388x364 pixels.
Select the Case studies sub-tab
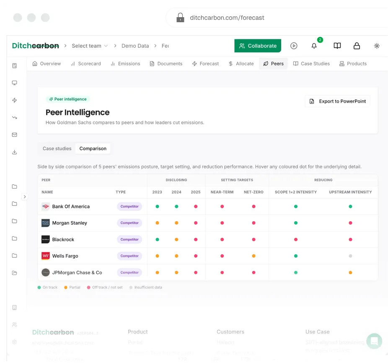click(57, 148)
